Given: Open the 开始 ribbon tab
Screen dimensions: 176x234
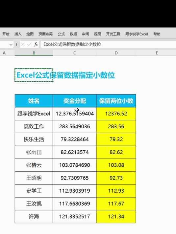Looking at the screenshot, I should click(x=6, y=34).
